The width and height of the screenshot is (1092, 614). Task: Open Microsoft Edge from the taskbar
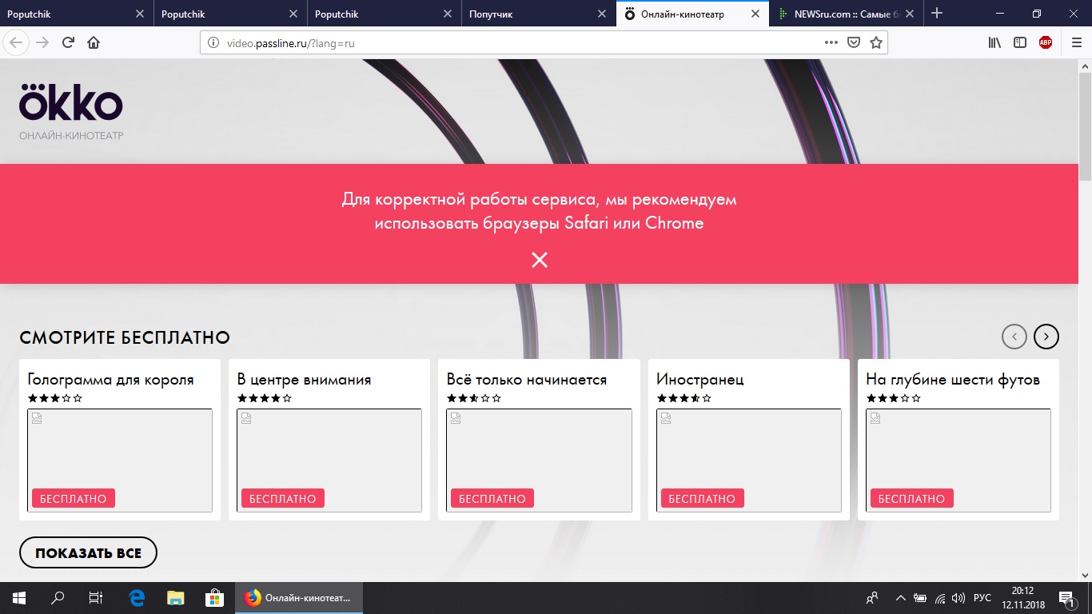(x=137, y=598)
